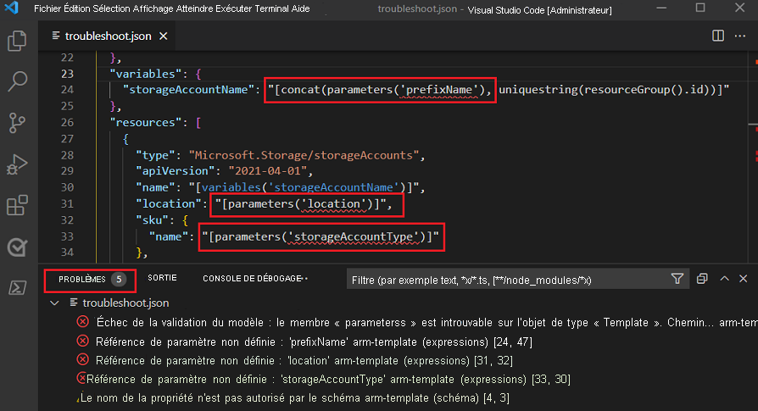Click the collapse all icon in Problems panel
Screen dimensions: 758x411
tap(702, 279)
